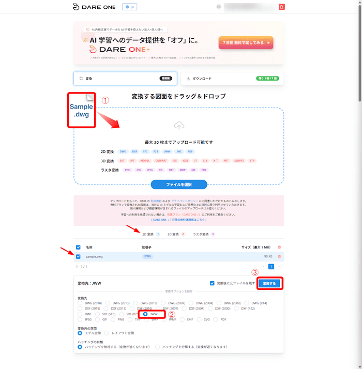Select the レイアウト空間 radio option
Viewport: 362px width, 369px height.
coord(107,333)
